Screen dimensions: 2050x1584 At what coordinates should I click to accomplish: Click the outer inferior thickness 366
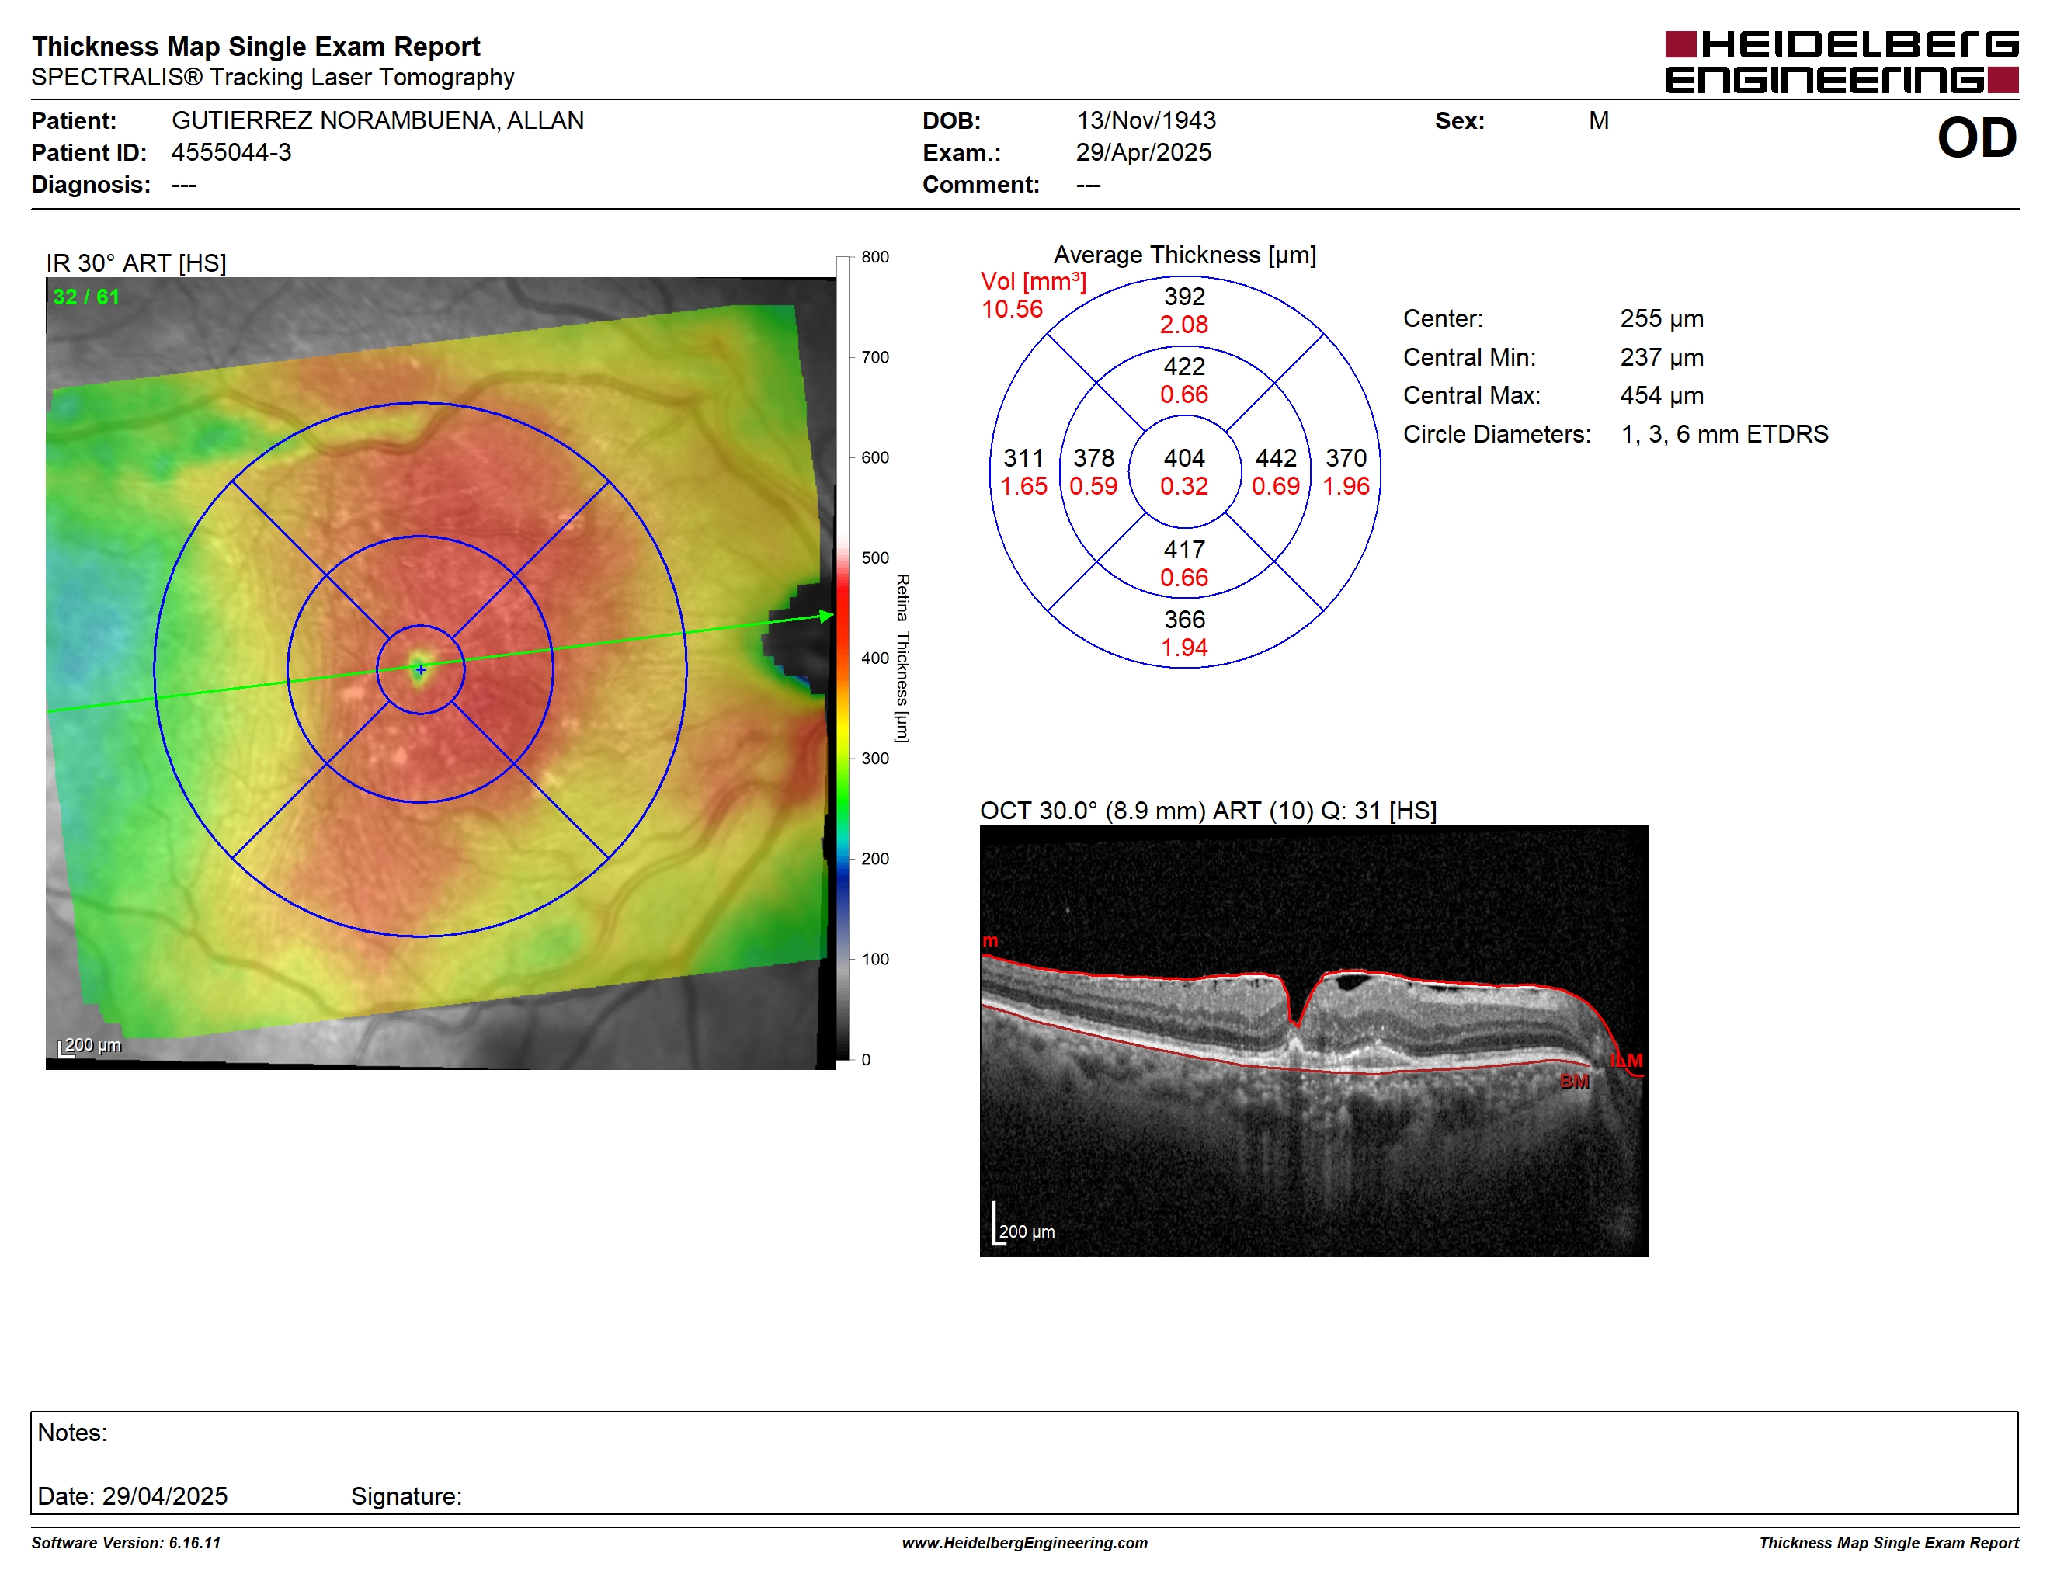pos(1183,620)
